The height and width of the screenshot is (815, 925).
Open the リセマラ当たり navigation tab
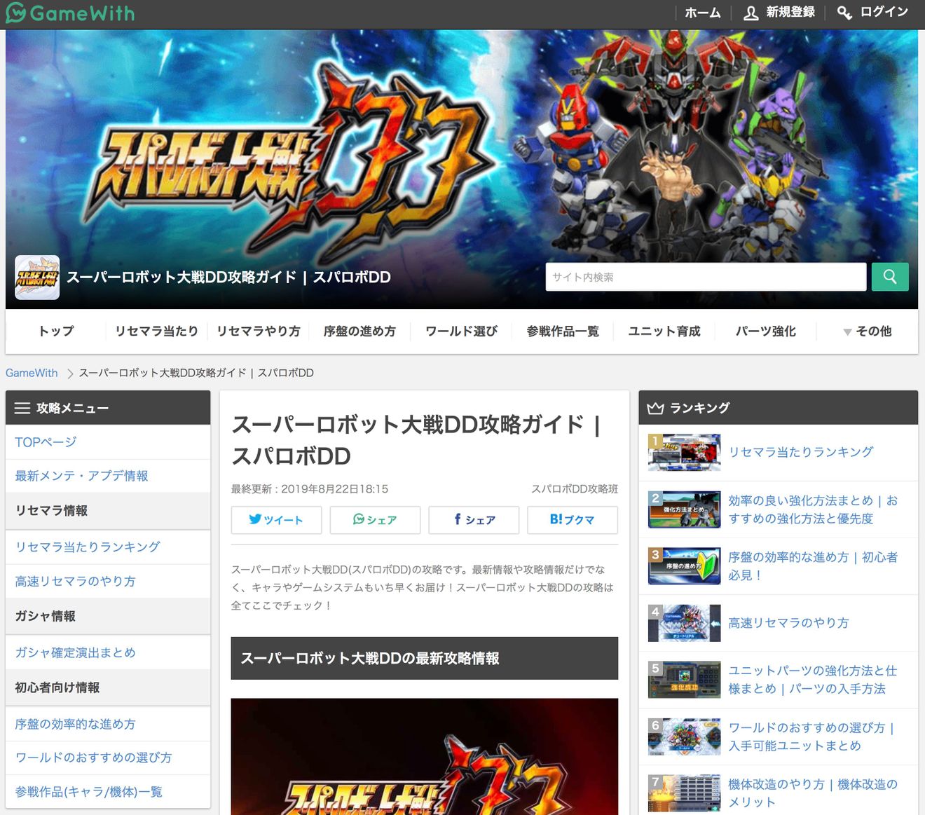(157, 331)
